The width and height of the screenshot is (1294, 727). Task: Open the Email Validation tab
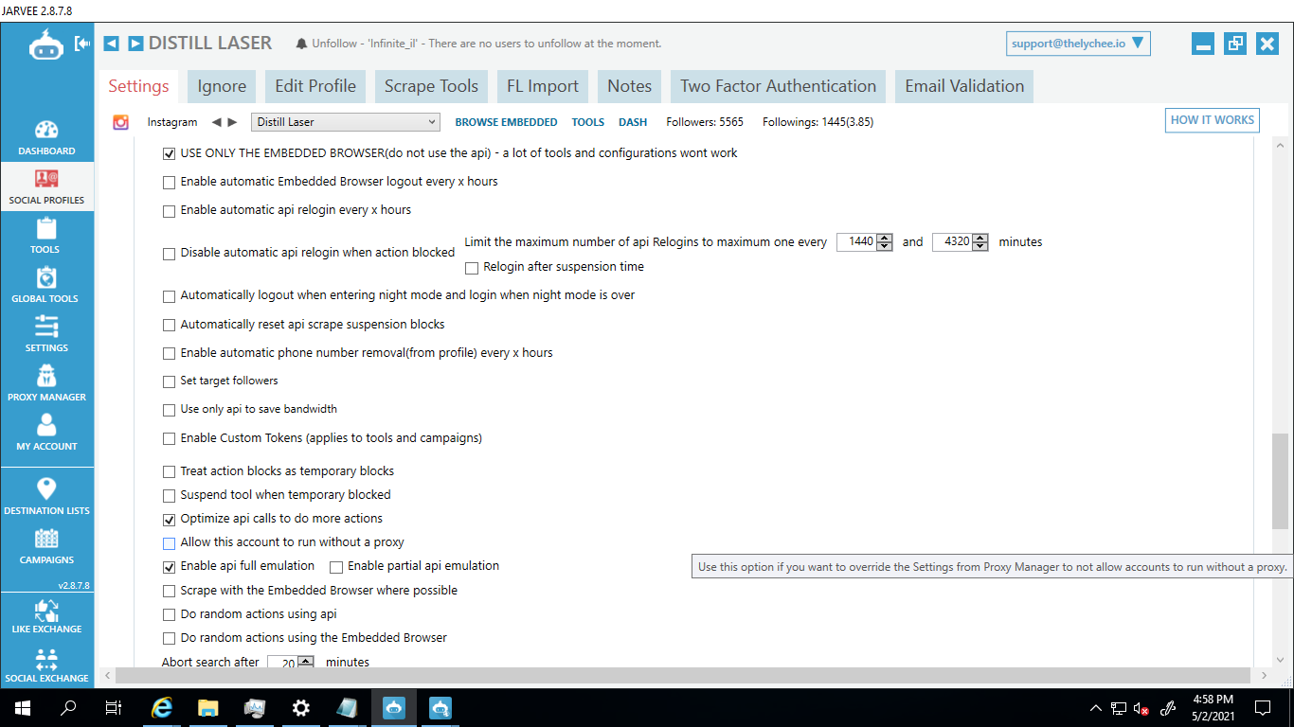(964, 86)
